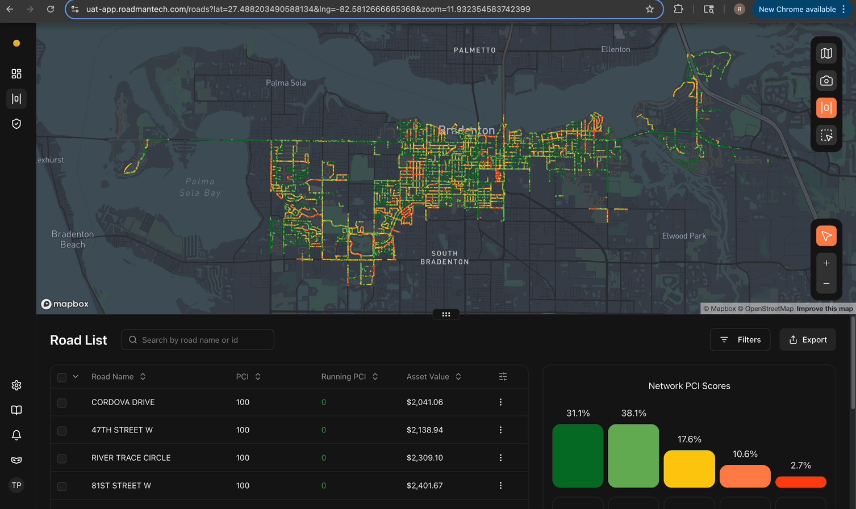The image size is (856, 509).
Task: Click the camera icon on map toolbar
Action: [826, 81]
